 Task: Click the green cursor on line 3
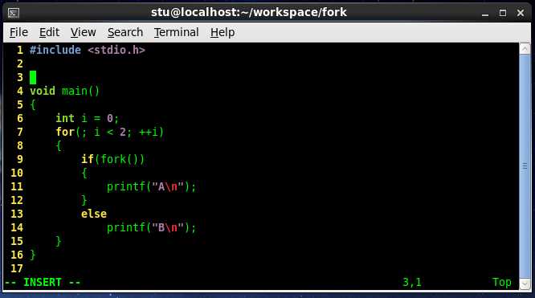point(33,77)
